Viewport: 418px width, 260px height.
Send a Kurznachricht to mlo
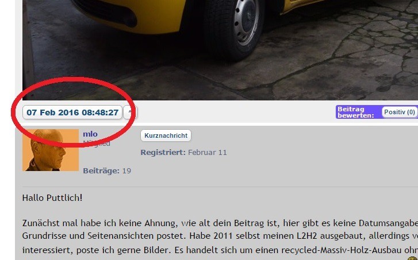point(166,135)
